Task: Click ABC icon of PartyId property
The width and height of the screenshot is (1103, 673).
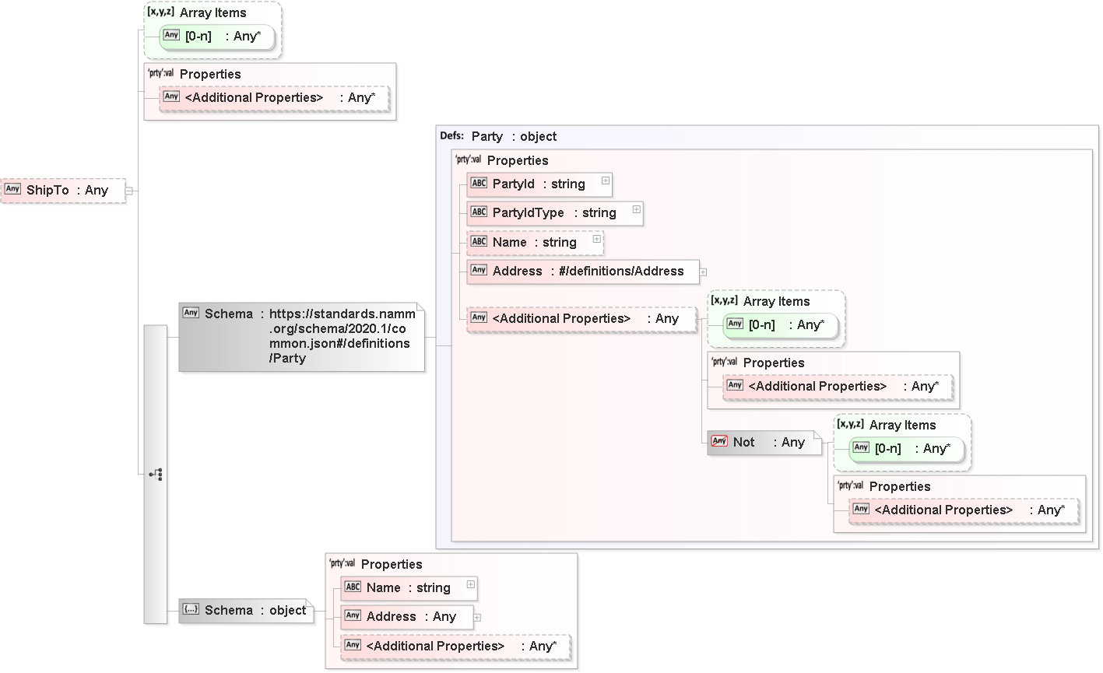Action: coord(479,183)
